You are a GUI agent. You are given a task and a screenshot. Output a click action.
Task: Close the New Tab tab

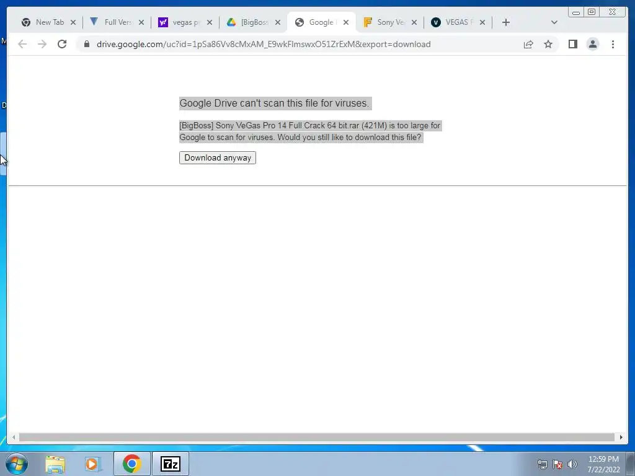73,22
